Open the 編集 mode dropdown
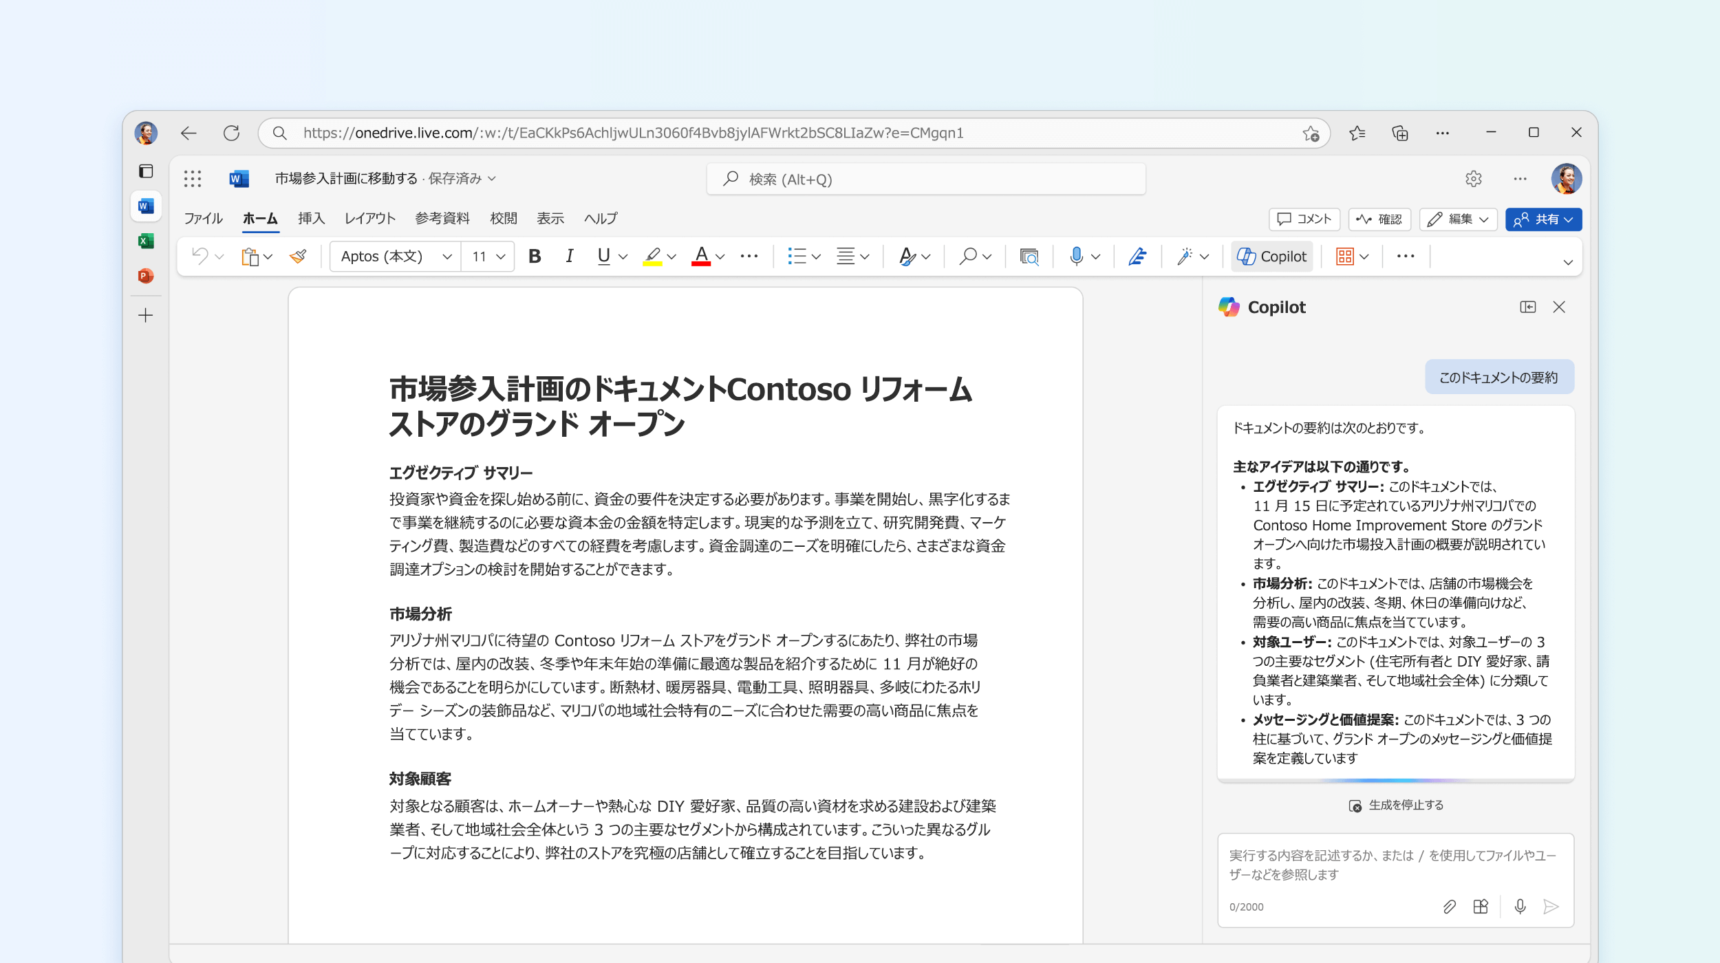 (1459, 219)
